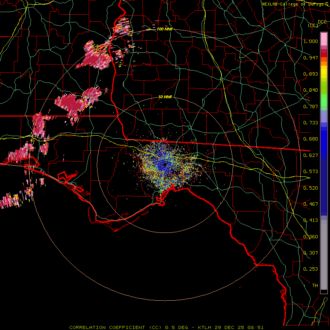
Task: Click the 1.000 value on the color scale
Action: click(x=311, y=41)
